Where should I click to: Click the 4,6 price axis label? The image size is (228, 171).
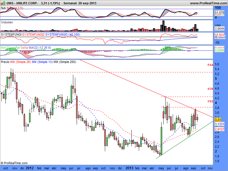click(217, 88)
